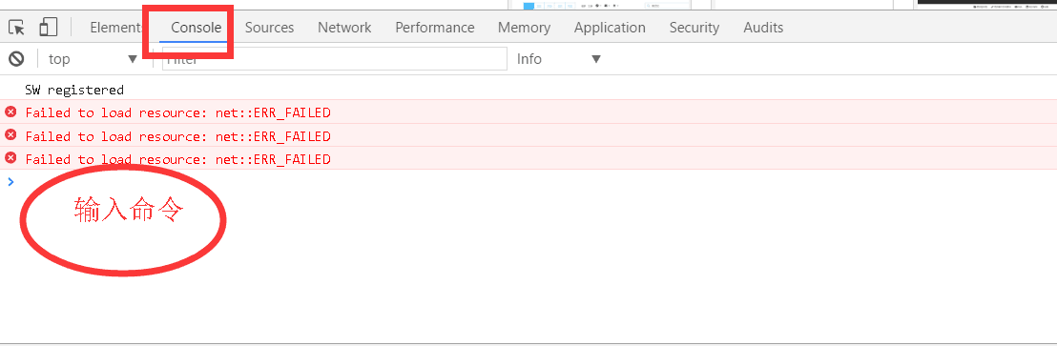Image resolution: width=1057 pixels, height=346 pixels.
Task: Show the Security tab
Action: click(x=694, y=28)
